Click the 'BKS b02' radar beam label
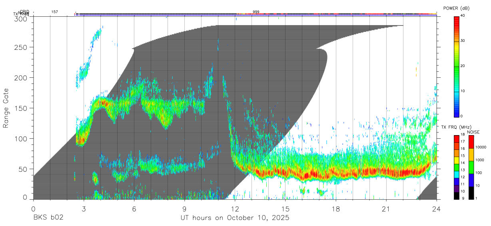491x226 pixels. 48,218
